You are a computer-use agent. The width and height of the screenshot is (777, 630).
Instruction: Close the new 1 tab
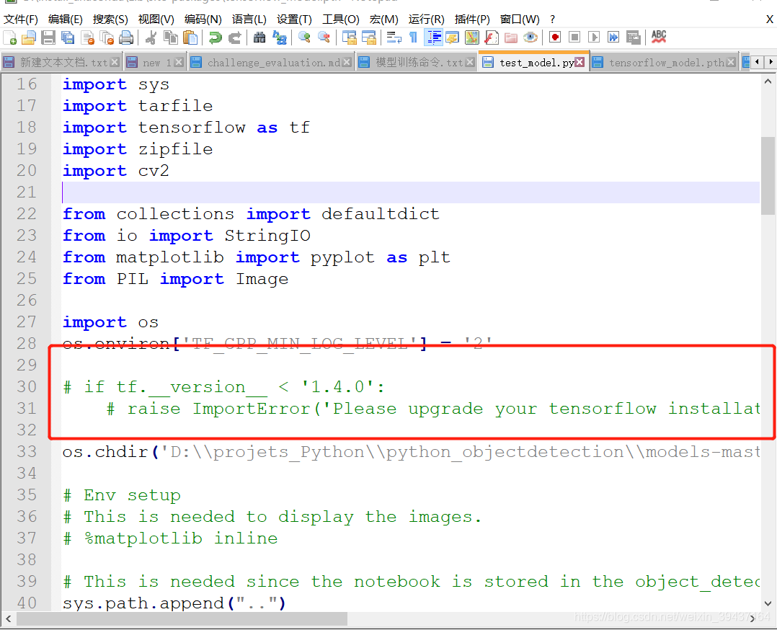tap(179, 62)
